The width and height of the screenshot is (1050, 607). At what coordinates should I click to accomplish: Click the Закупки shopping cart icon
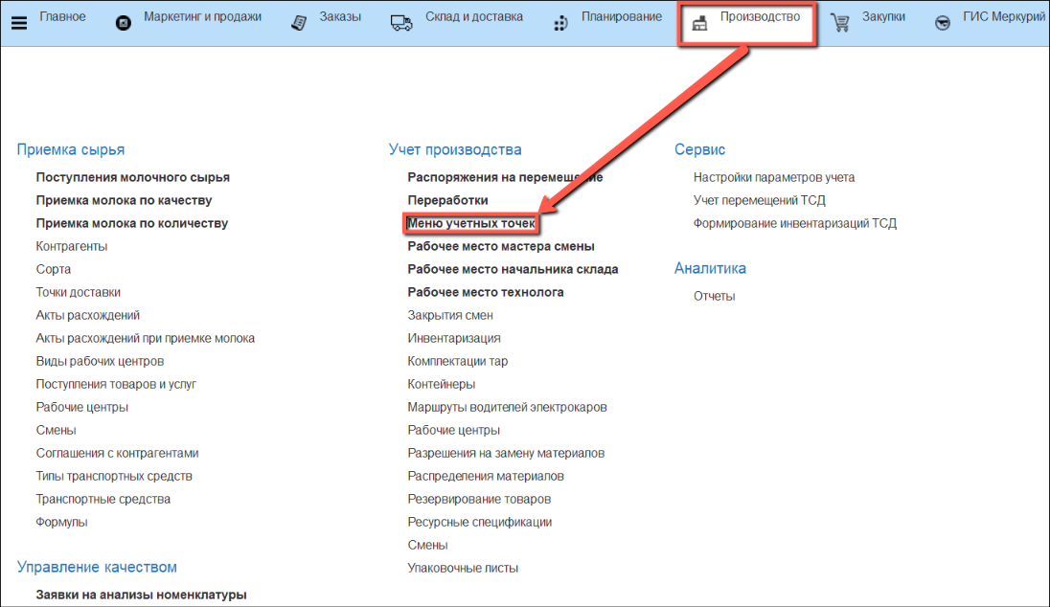pos(840,23)
